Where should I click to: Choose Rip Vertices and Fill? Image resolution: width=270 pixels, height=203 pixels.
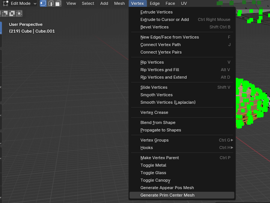182,70
